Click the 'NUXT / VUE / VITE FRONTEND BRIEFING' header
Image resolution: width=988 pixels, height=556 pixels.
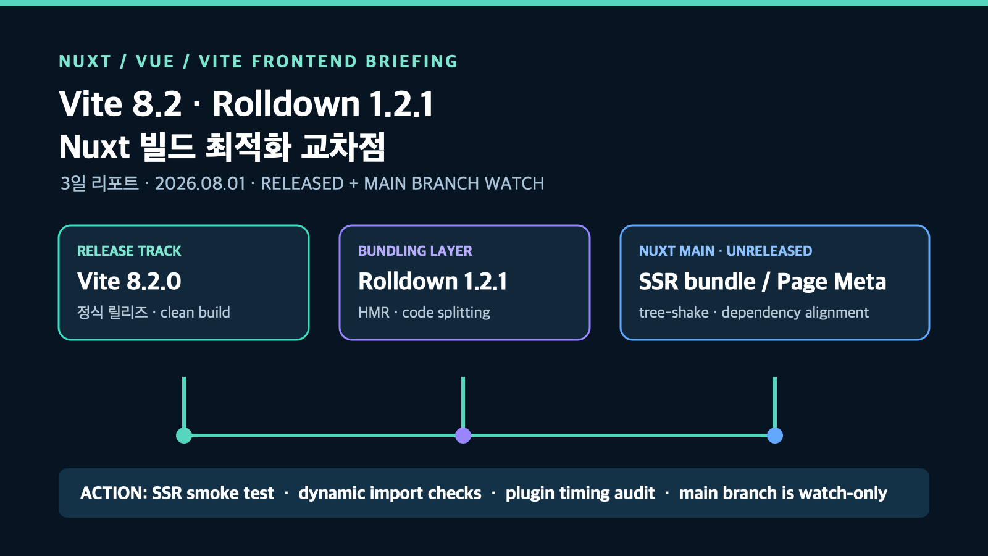tap(258, 62)
